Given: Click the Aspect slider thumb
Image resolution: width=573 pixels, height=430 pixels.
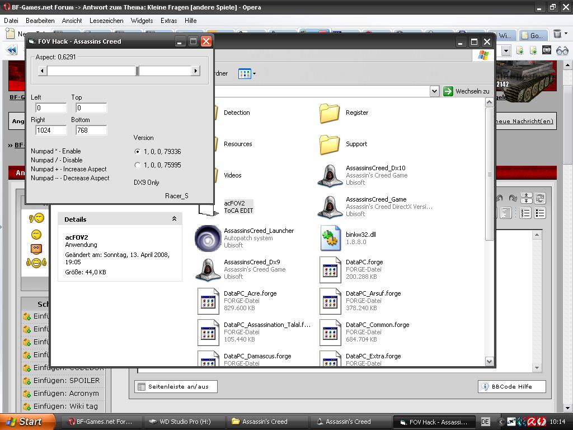Looking at the screenshot, I should [x=138, y=71].
